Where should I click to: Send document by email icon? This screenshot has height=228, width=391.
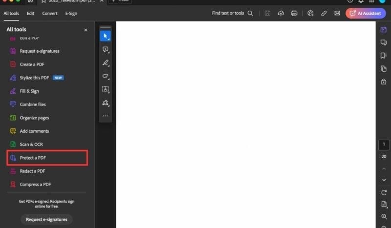click(x=337, y=13)
